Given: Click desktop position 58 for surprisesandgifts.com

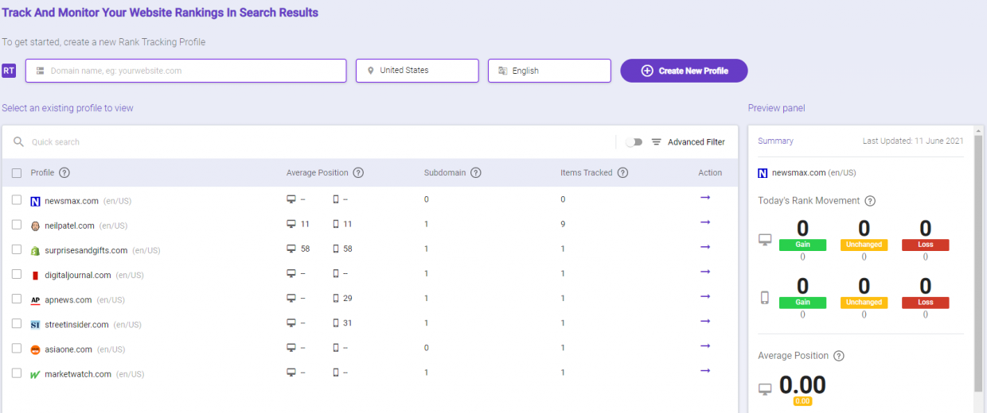Looking at the screenshot, I should [x=306, y=249].
